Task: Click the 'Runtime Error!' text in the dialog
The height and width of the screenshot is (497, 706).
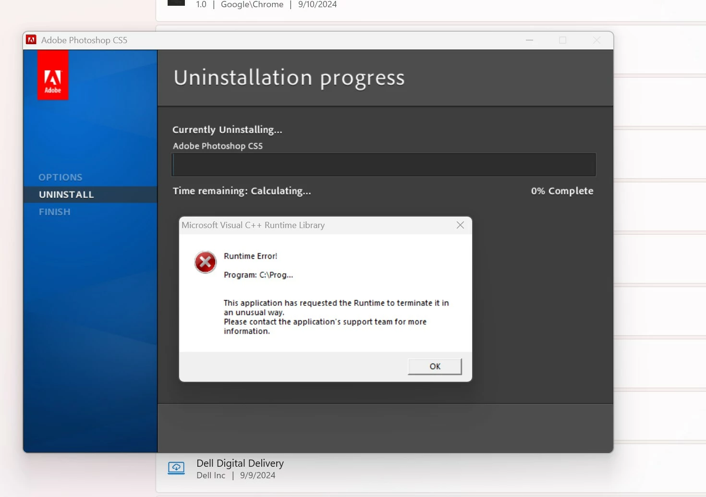Action: 251,256
